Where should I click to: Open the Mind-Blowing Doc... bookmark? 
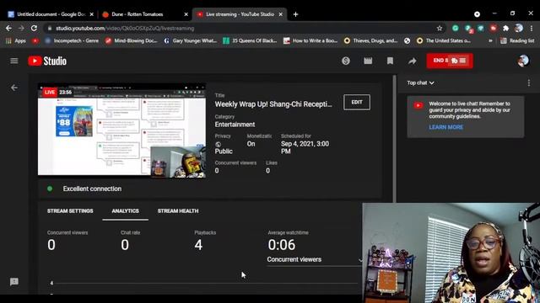[x=132, y=40]
